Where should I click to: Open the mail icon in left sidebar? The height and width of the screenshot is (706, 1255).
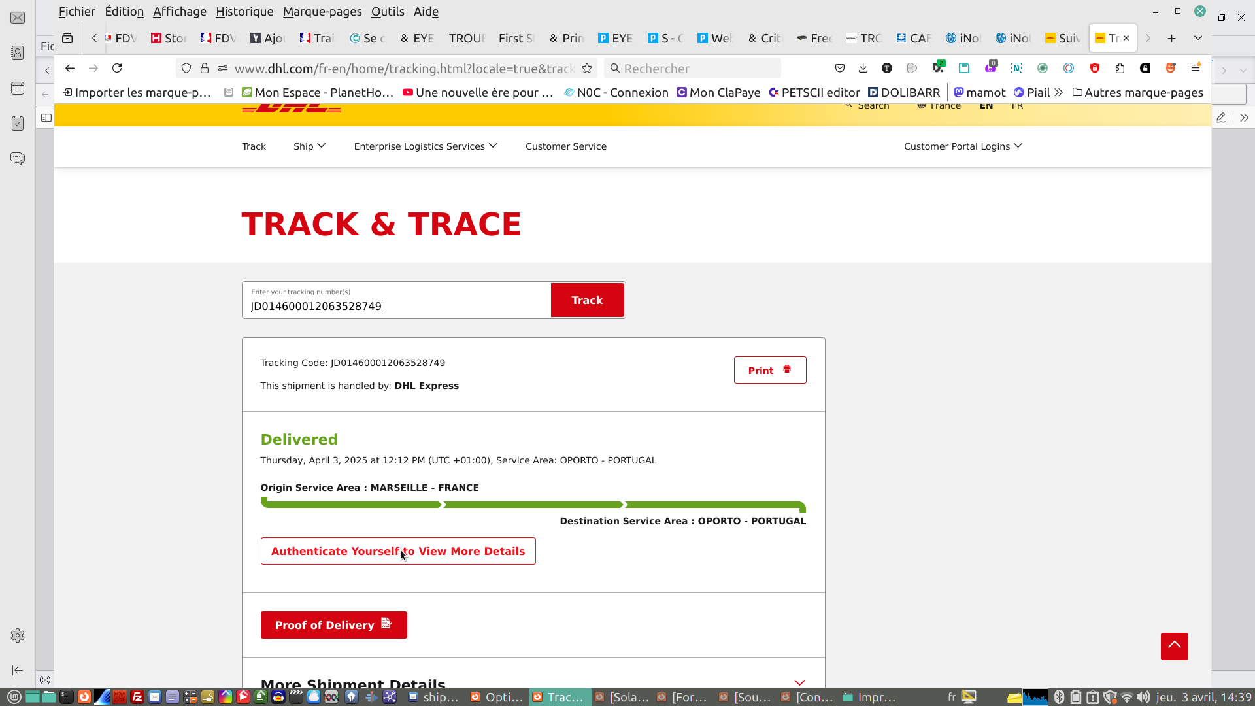(18, 18)
